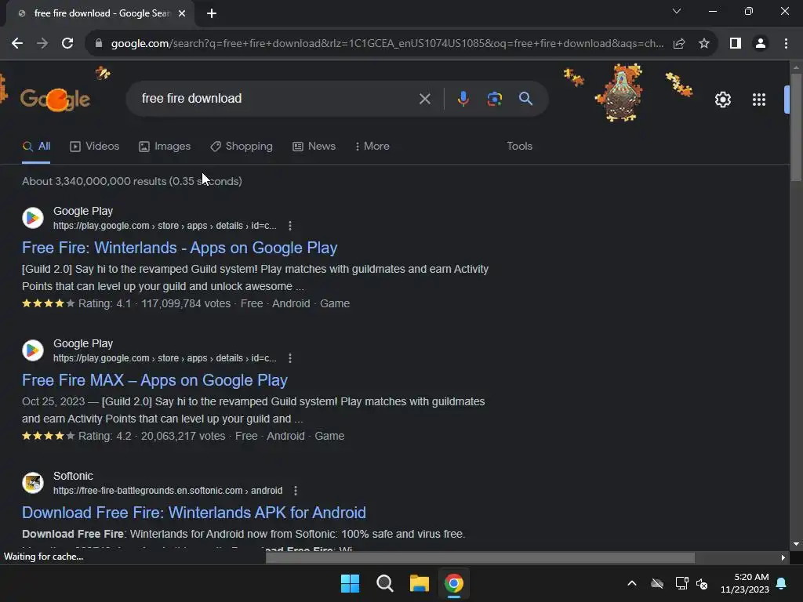Image resolution: width=803 pixels, height=602 pixels.
Task: Open Free Fire: Winterlands Google Play link
Action: [180, 248]
